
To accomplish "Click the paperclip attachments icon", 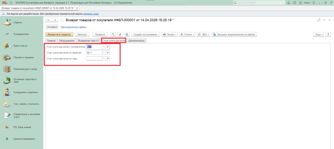I will (120, 34).
